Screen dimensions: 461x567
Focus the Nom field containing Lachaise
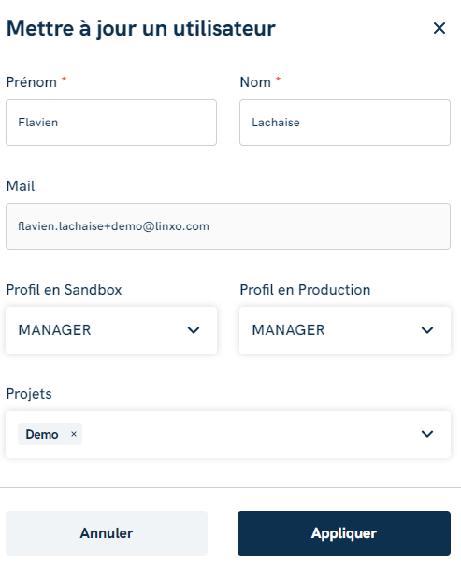tap(345, 123)
